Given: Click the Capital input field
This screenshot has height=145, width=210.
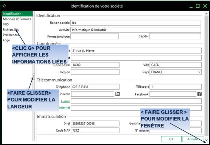Looking at the screenshot, I should [x=175, y=37].
